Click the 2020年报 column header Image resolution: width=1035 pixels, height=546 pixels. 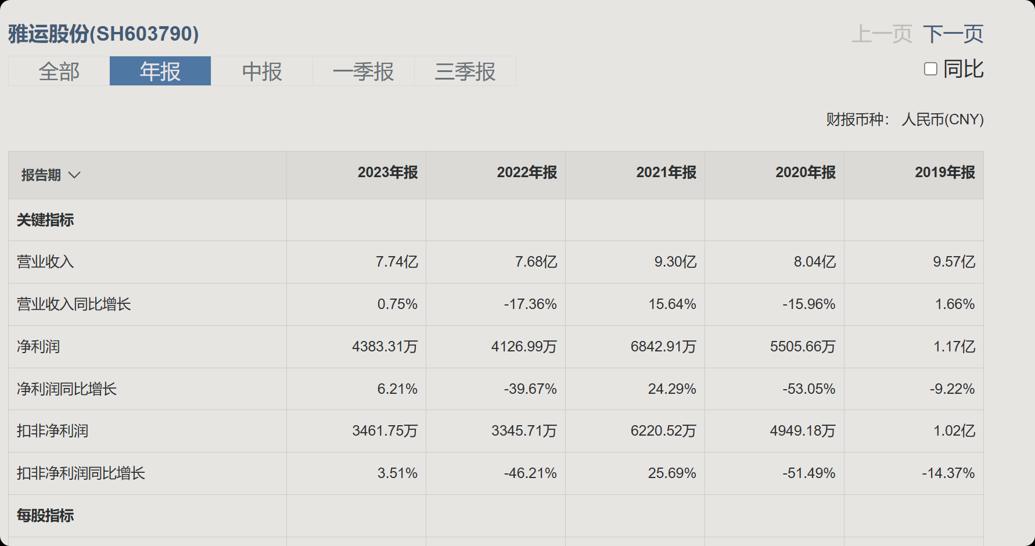click(x=806, y=173)
